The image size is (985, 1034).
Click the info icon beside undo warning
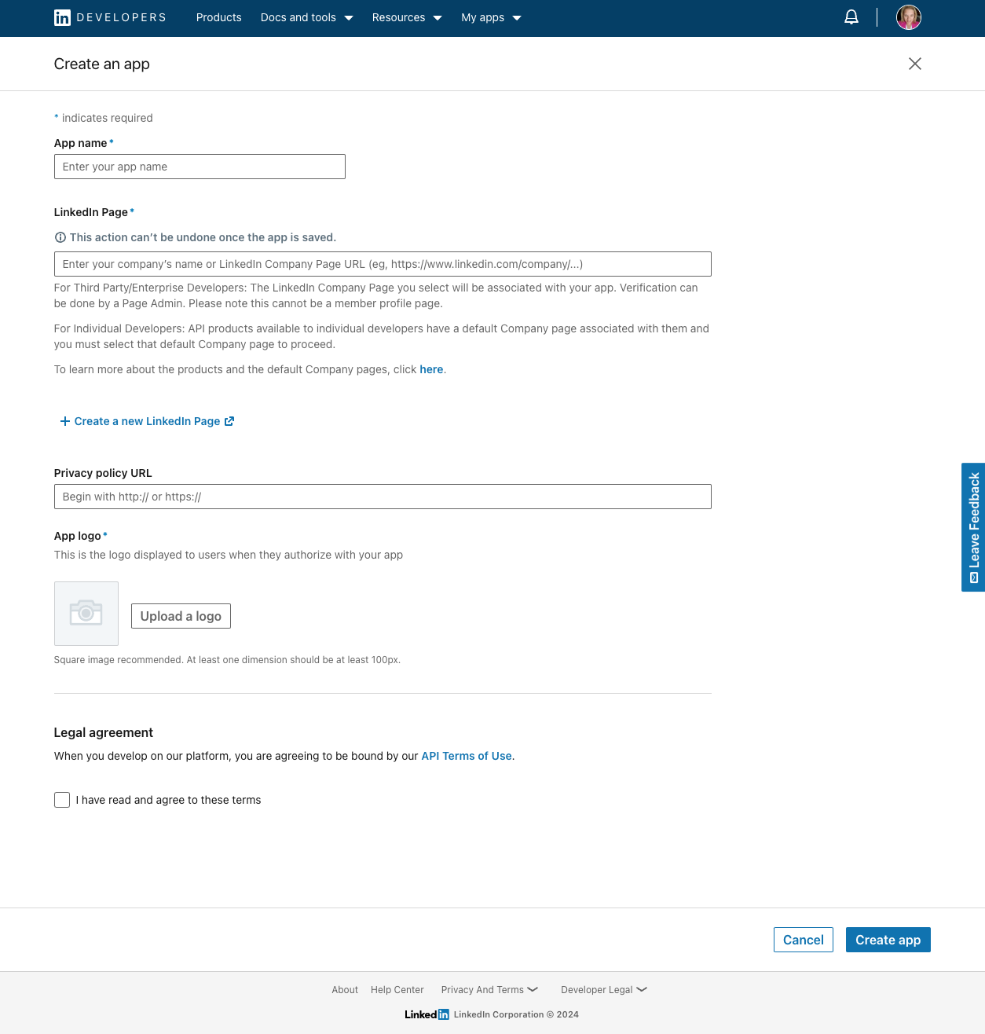click(60, 237)
